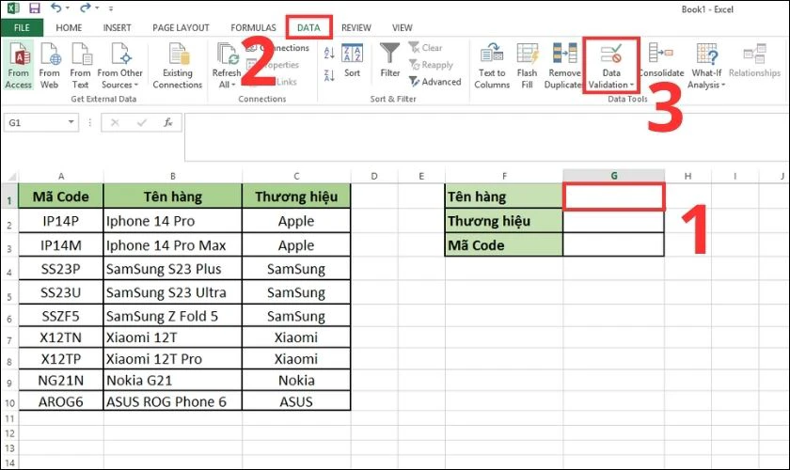Click Remove Duplicates
This screenshot has height=470, width=790.
coord(563,66)
